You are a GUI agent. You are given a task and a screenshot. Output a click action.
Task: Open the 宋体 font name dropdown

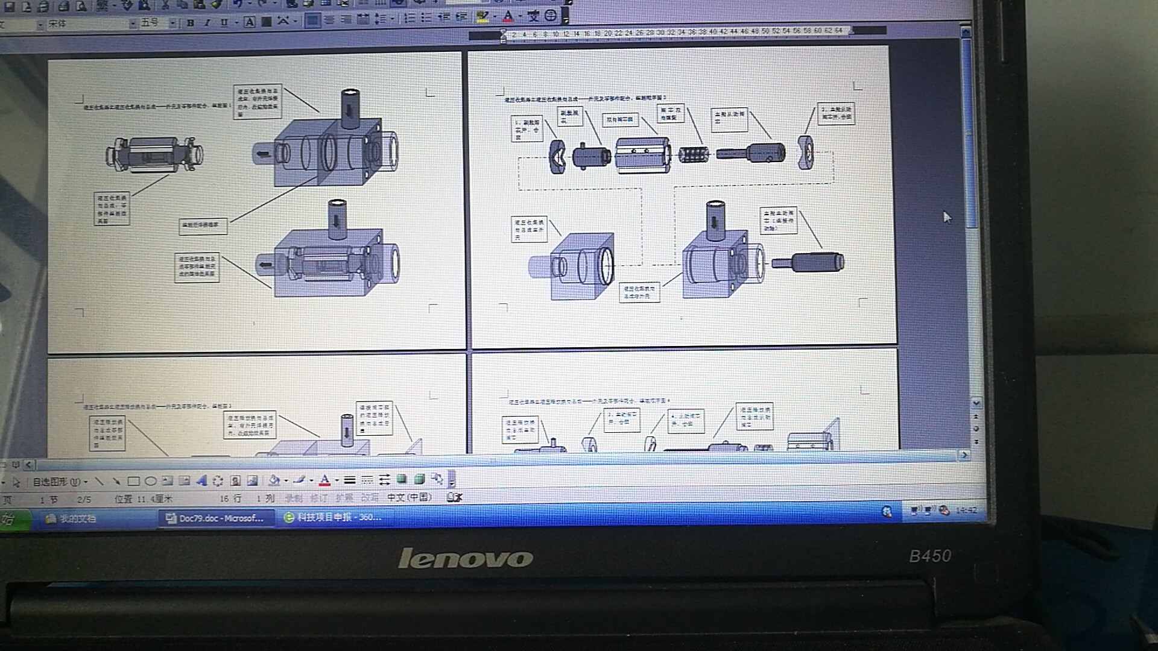coord(132,24)
